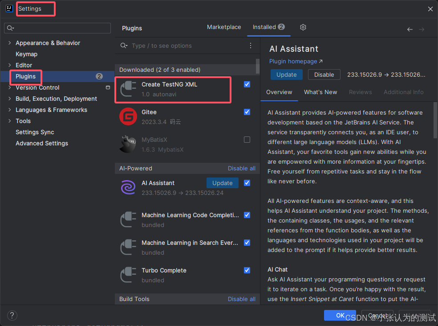Open the Overview tab
This screenshot has width=438, height=326.
point(279,92)
